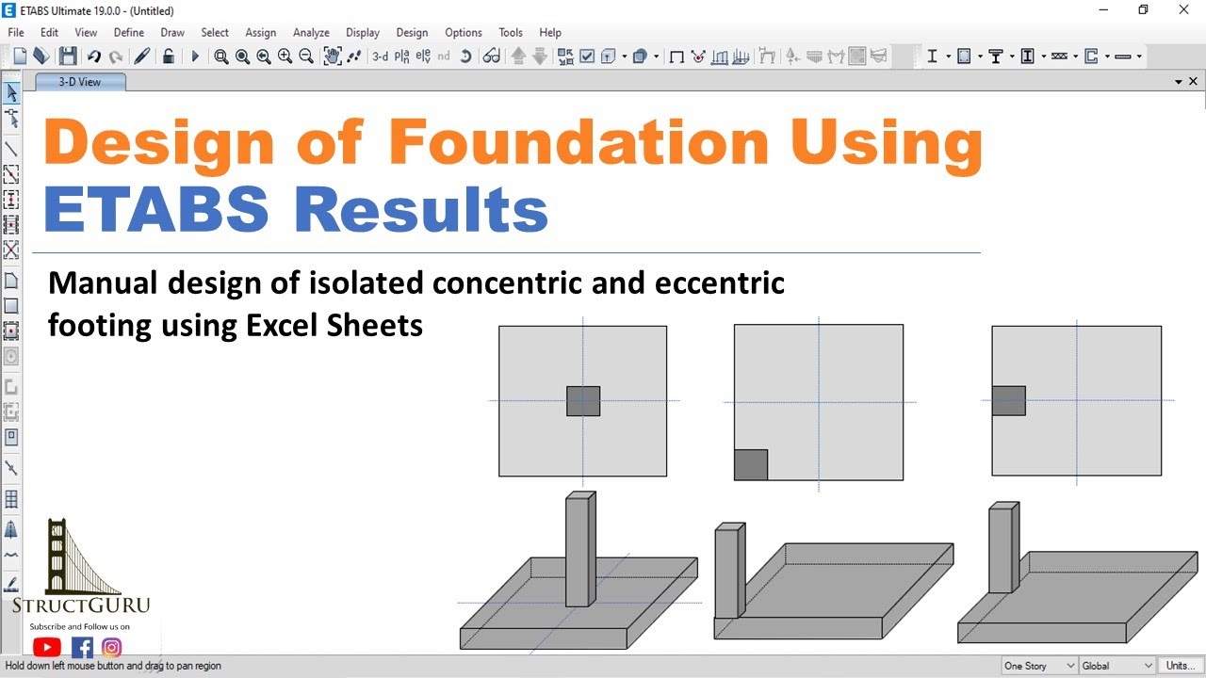Select the Draw Grid tool icon
Image resolution: width=1206 pixels, height=678 pixels.
(x=11, y=499)
